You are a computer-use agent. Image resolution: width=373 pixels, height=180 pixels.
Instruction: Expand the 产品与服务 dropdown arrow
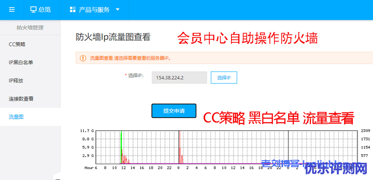point(118,9)
